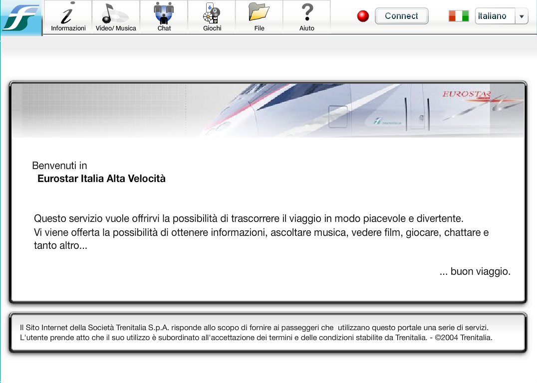Open the File folder icon

tap(259, 11)
